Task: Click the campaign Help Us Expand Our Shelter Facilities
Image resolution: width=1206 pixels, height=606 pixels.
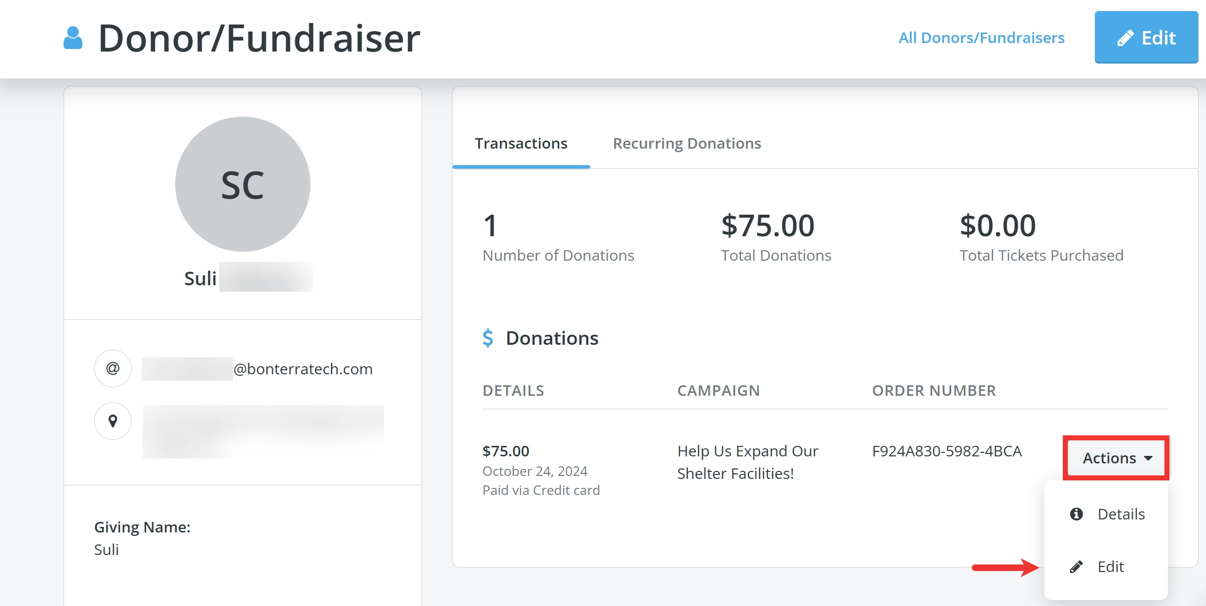Action: (x=747, y=462)
